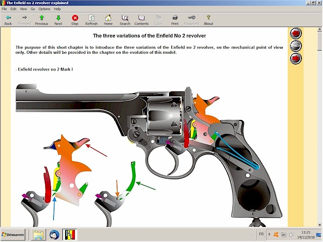Image resolution: width=323 pixels, height=242 pixels.
Task: Click the FR language indicator
Action: [x=261, y=234]
